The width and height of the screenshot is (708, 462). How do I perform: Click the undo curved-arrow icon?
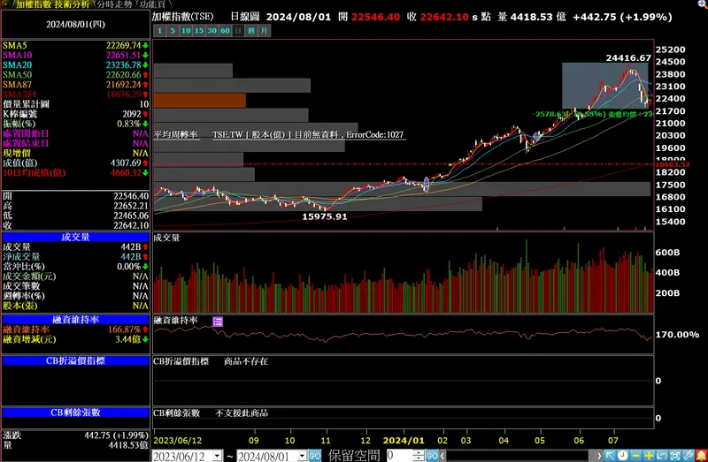(x=662, y=456)
